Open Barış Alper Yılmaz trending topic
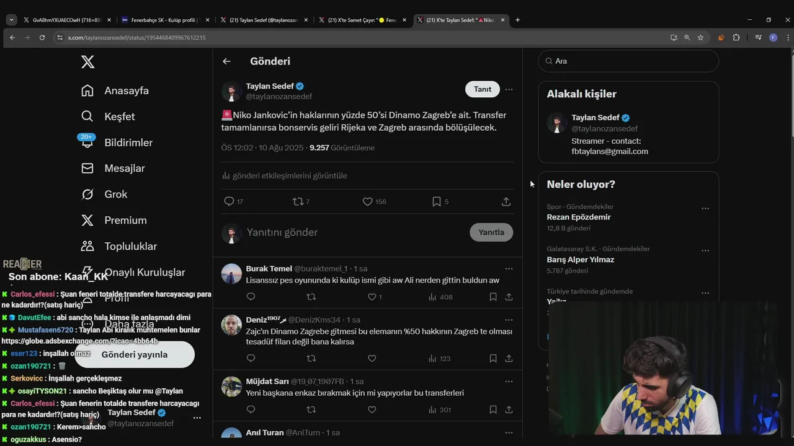The width and height of the screenshot is (794, 446). (x=580, y=260)
